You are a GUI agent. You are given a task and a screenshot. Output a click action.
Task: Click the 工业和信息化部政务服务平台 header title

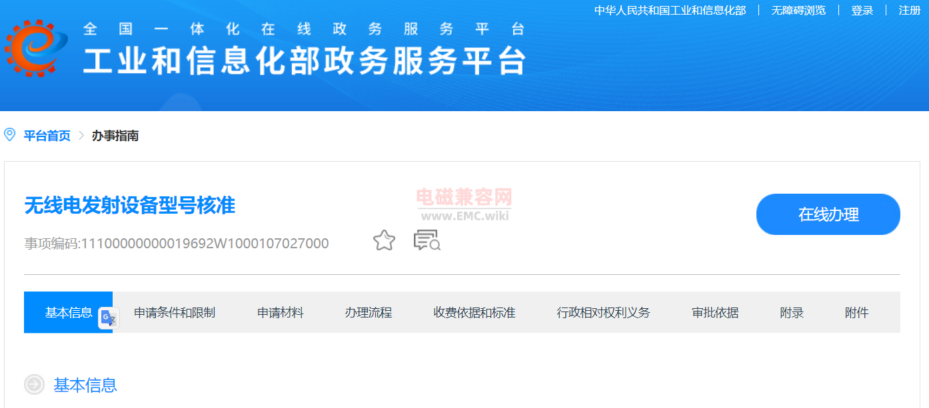pyautogui.click(x=305, y=61)
